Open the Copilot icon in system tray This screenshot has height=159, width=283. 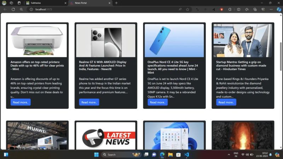coord(277,155)
